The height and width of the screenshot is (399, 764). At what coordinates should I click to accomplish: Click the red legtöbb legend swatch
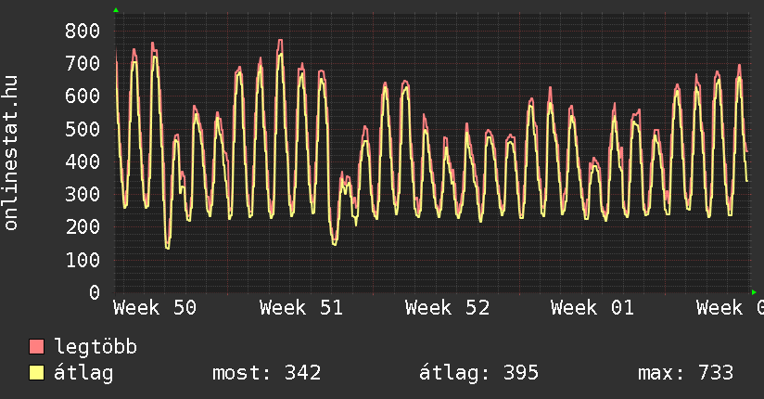pyautogui.click(x=37, y=347)
